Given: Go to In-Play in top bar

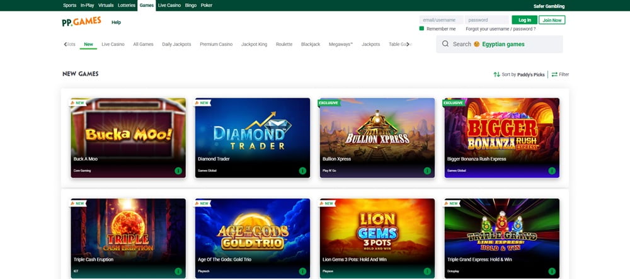Looking at the screenshot, I should coord(87,6).
